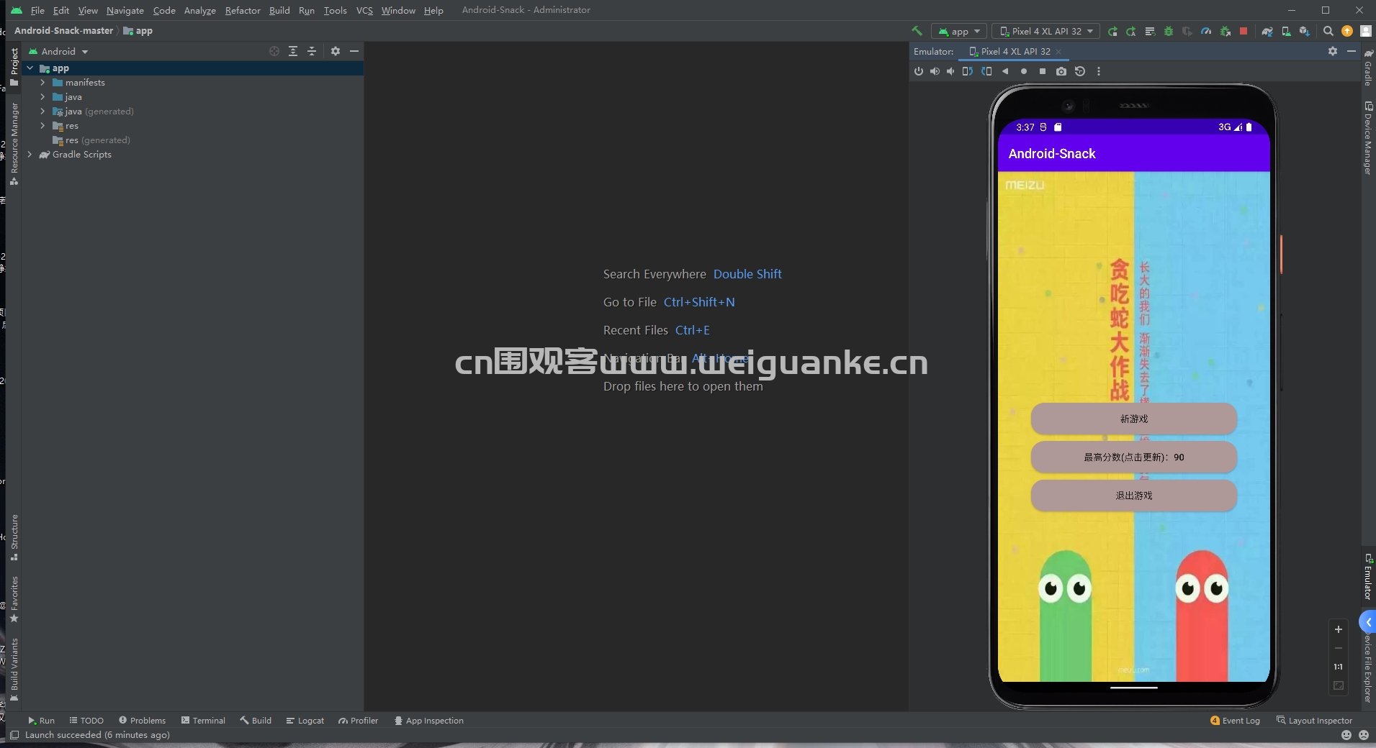Rotate the emulator right
Image resolution: width=1376 pixels, height=748 pixels.
point(986,71)
